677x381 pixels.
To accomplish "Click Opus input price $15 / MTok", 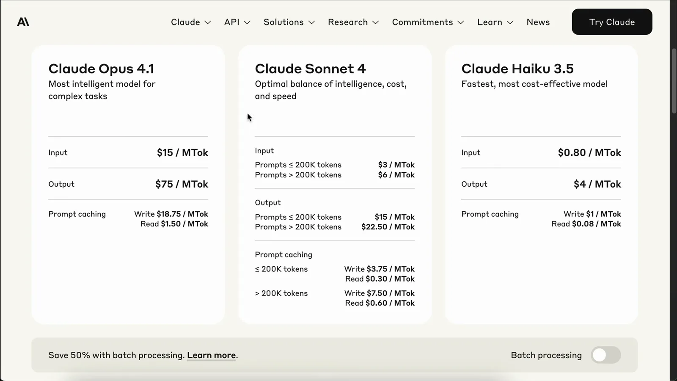I will [182, 152].
